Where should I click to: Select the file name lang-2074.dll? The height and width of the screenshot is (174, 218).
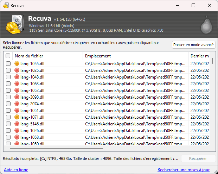pyautogui.click(x=32, y=104)
